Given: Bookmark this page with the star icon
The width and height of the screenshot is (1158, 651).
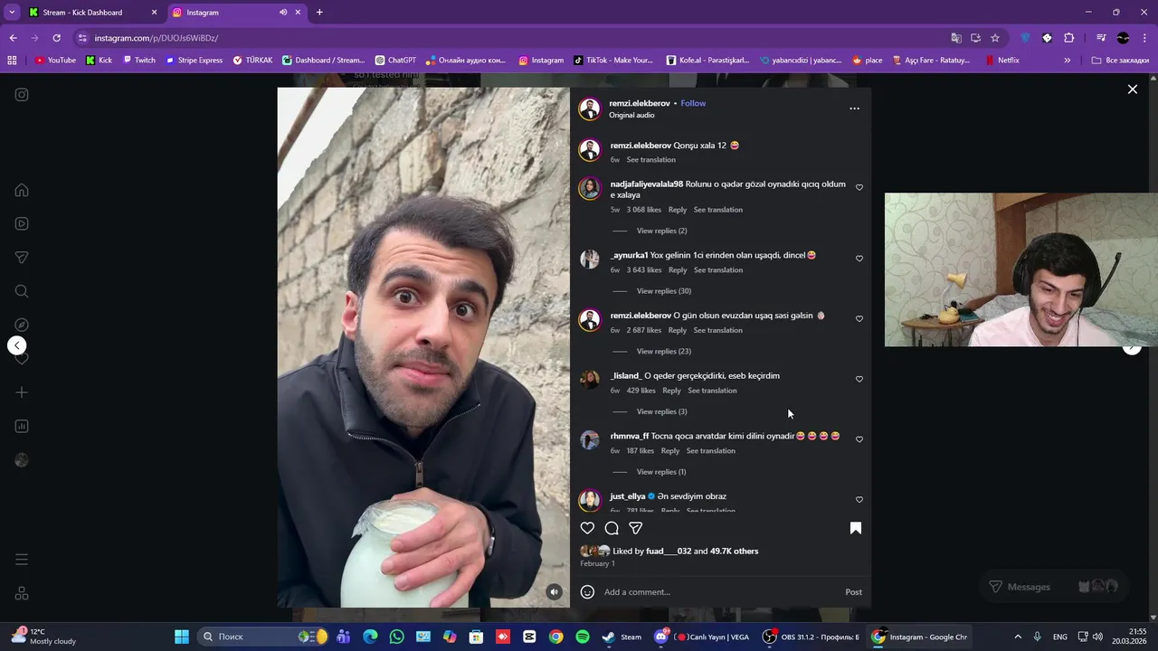Looking at the screenshot, I should click(995, 38).
